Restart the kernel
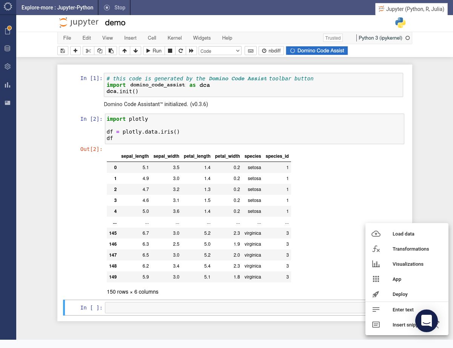453x348 pixels. 180,51
